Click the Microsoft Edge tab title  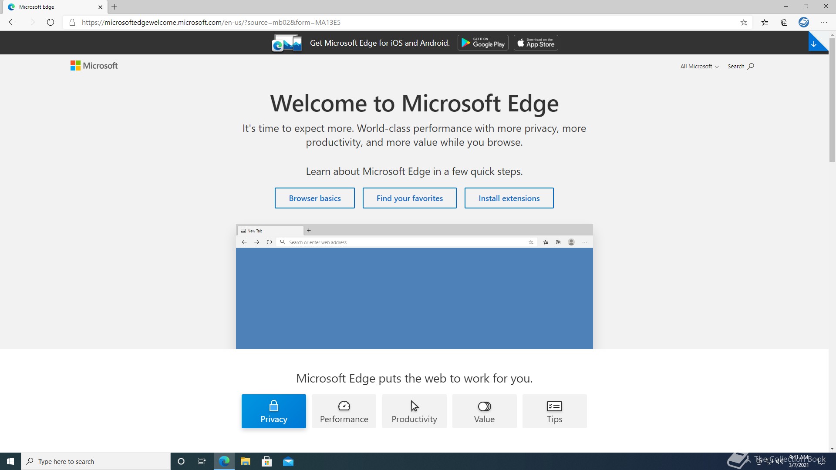tap(37, 7)
